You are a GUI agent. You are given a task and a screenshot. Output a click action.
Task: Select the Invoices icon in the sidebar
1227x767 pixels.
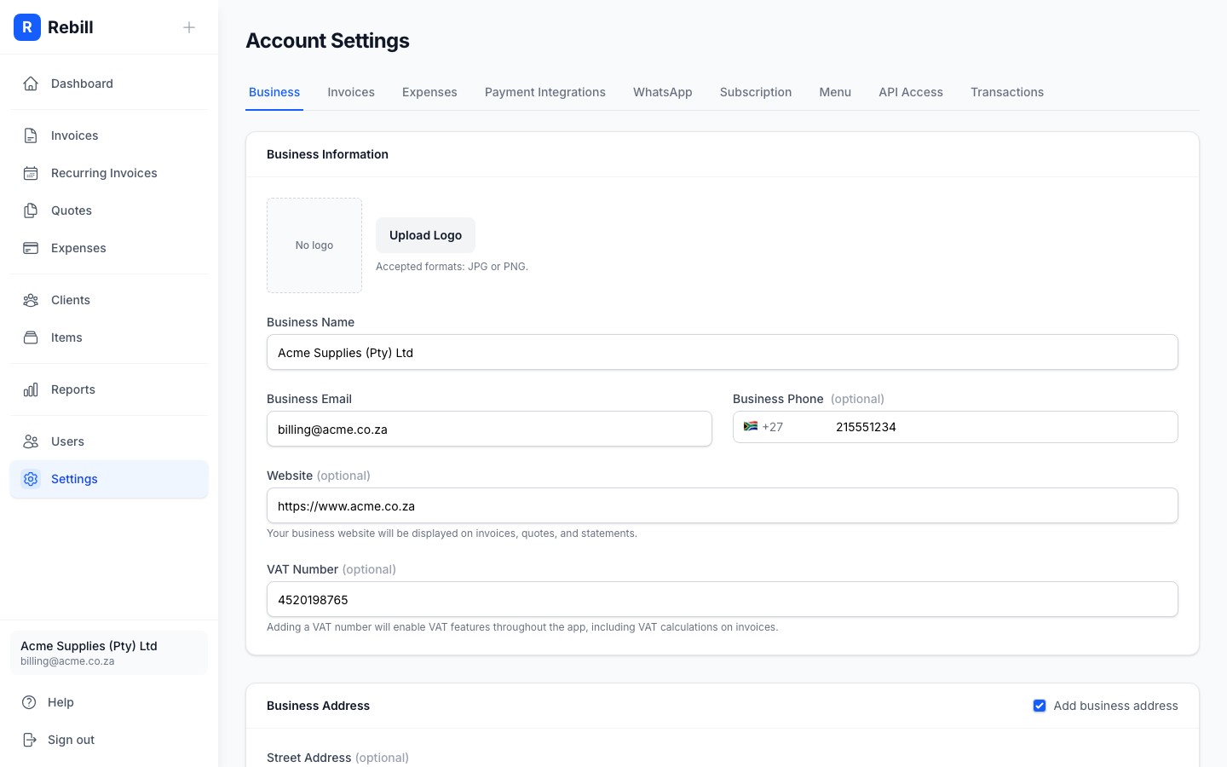(31, 136)
